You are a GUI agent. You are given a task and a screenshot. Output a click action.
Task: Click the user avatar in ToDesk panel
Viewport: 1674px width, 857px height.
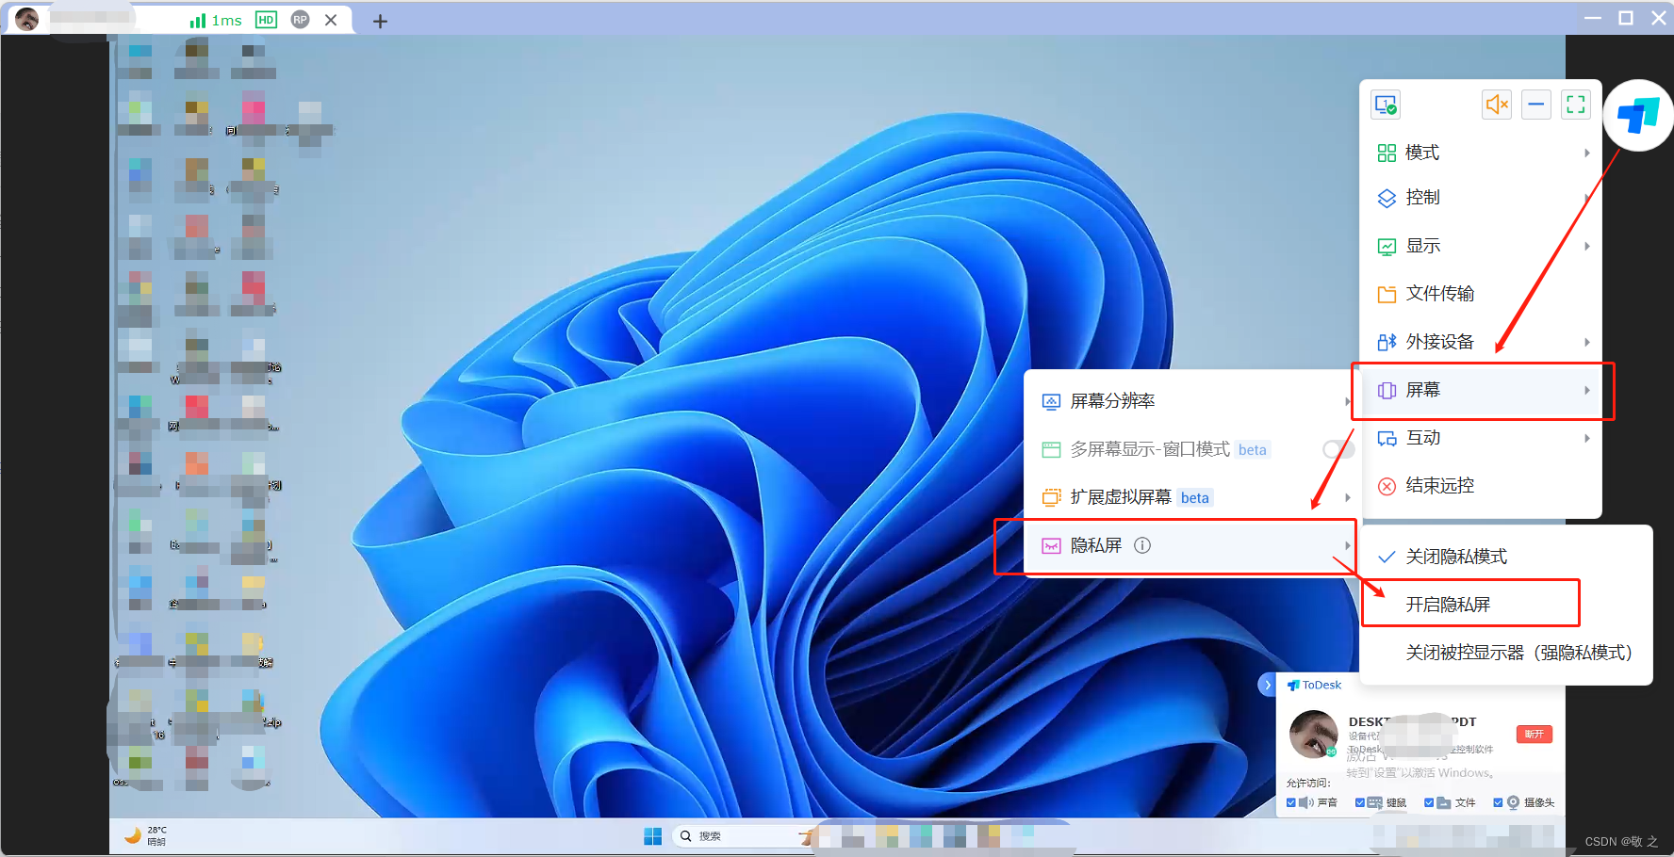tap(1314, 735)
